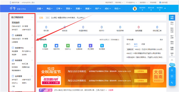Screen dimensions: 179x92
Task: Open the 服务市场 app icon
Action: (x=57, y=45)
